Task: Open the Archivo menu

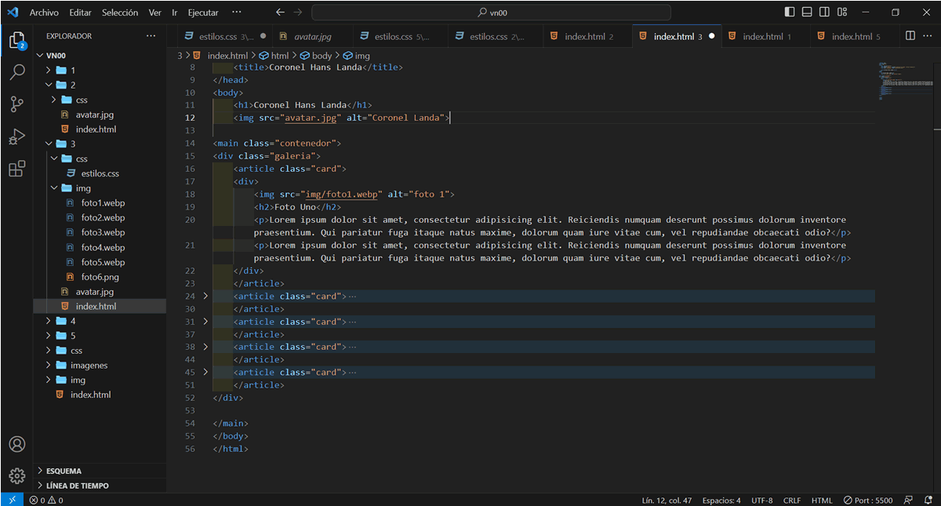Action: point(44,13)
